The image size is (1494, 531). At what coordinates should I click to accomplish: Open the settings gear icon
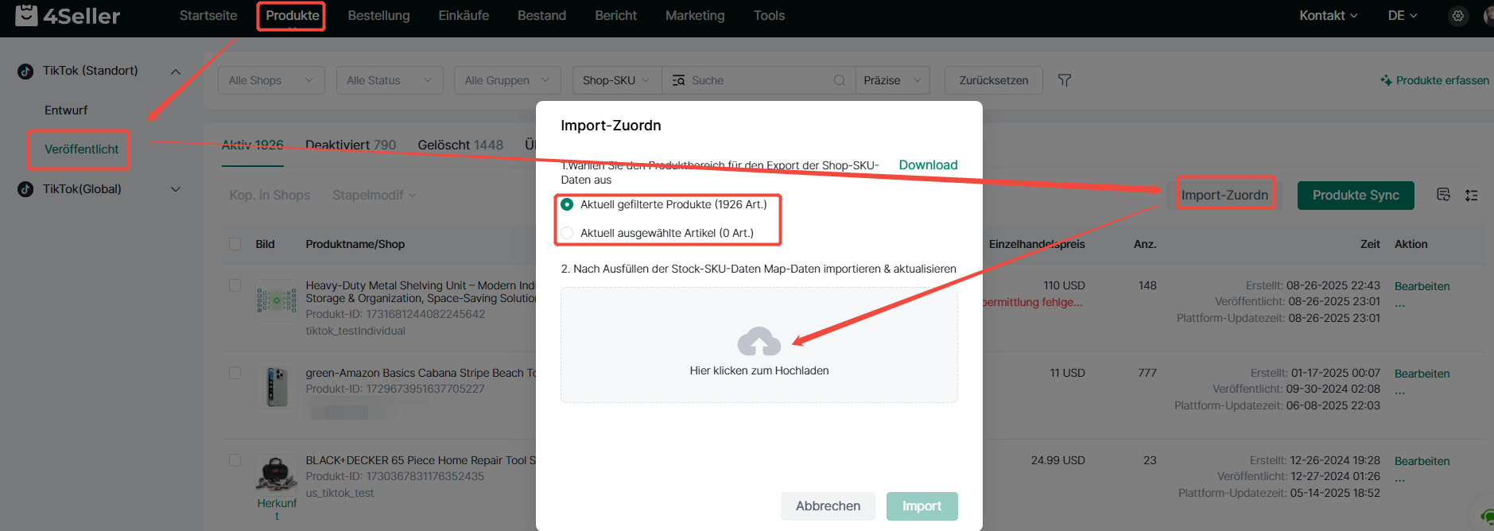pos(1457,16)
